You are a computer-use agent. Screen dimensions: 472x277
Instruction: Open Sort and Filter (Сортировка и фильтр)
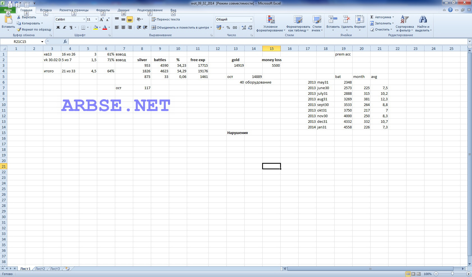click(405, 24)
